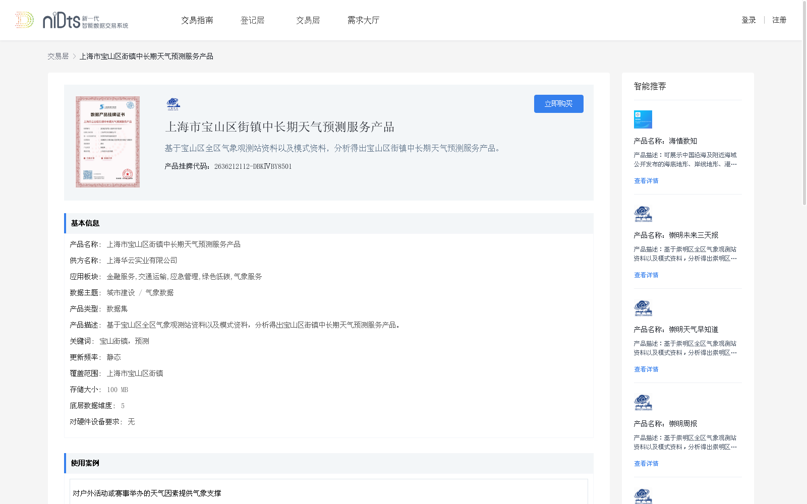807x504 pixels.
Task: Open 查看详情 for 海情数知
Action: tap(646, 181)
